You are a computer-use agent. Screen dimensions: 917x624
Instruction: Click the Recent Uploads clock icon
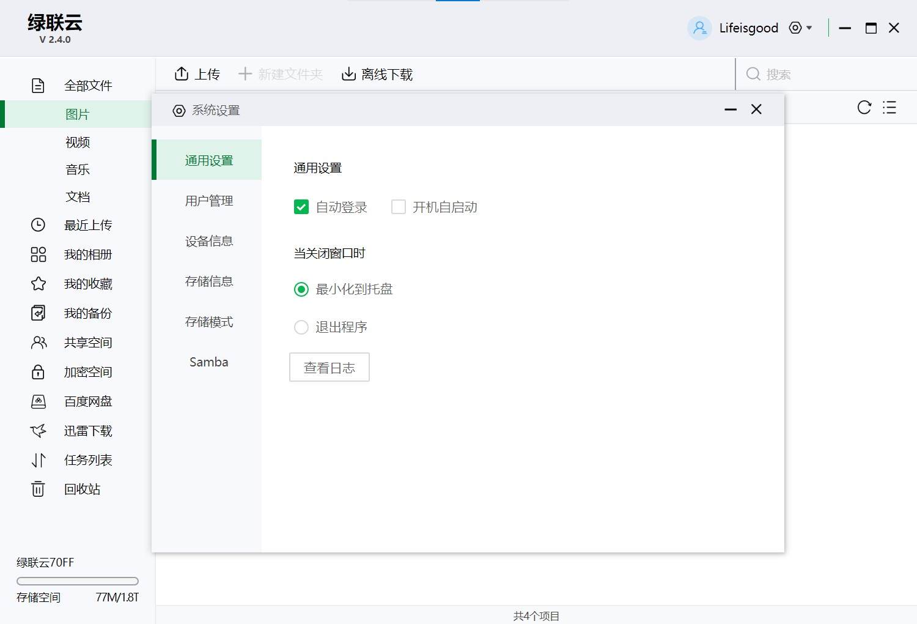[x=38, y=225]
